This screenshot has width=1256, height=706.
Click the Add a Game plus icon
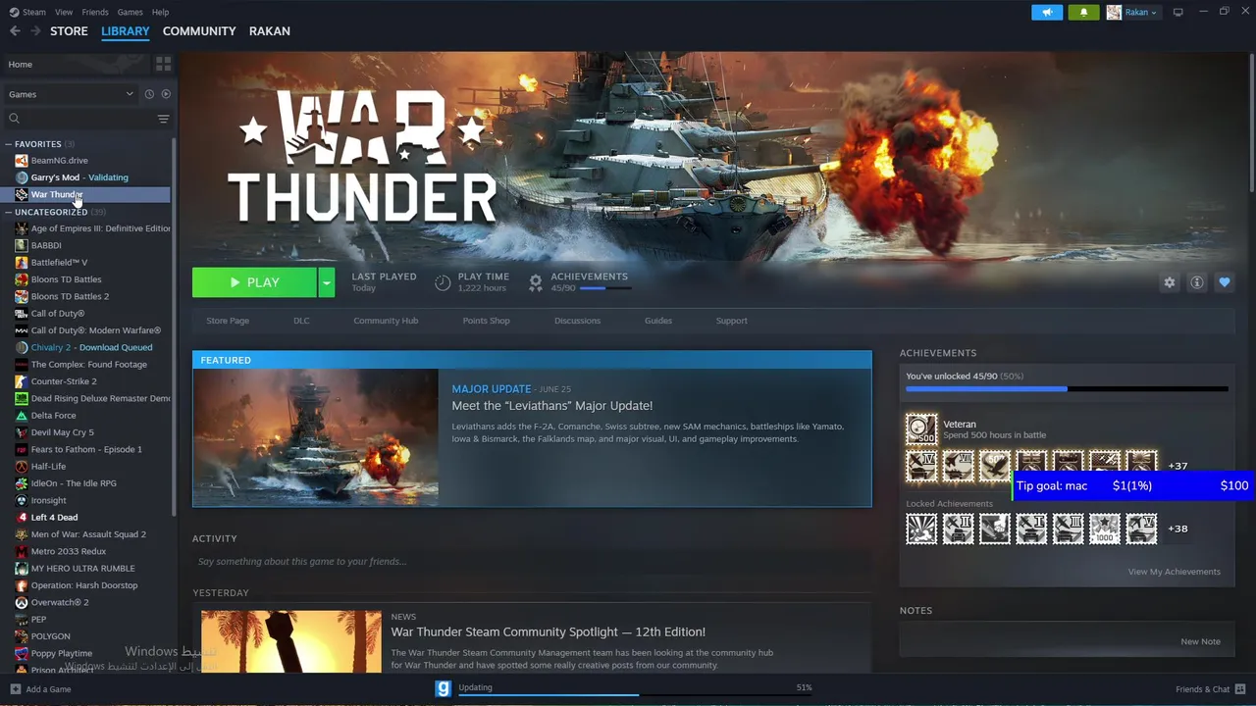click(15, 689)
